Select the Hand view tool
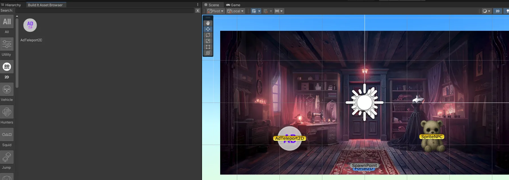This screenshot has width=509, height=180. (208, 23)
